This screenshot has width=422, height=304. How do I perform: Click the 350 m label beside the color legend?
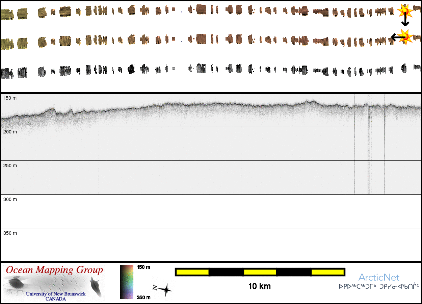click(x=143, y=297)
